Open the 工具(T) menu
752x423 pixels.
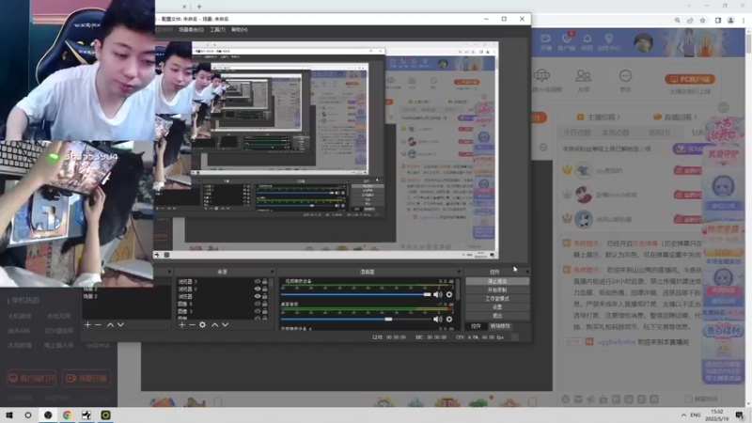click(217, 30)
